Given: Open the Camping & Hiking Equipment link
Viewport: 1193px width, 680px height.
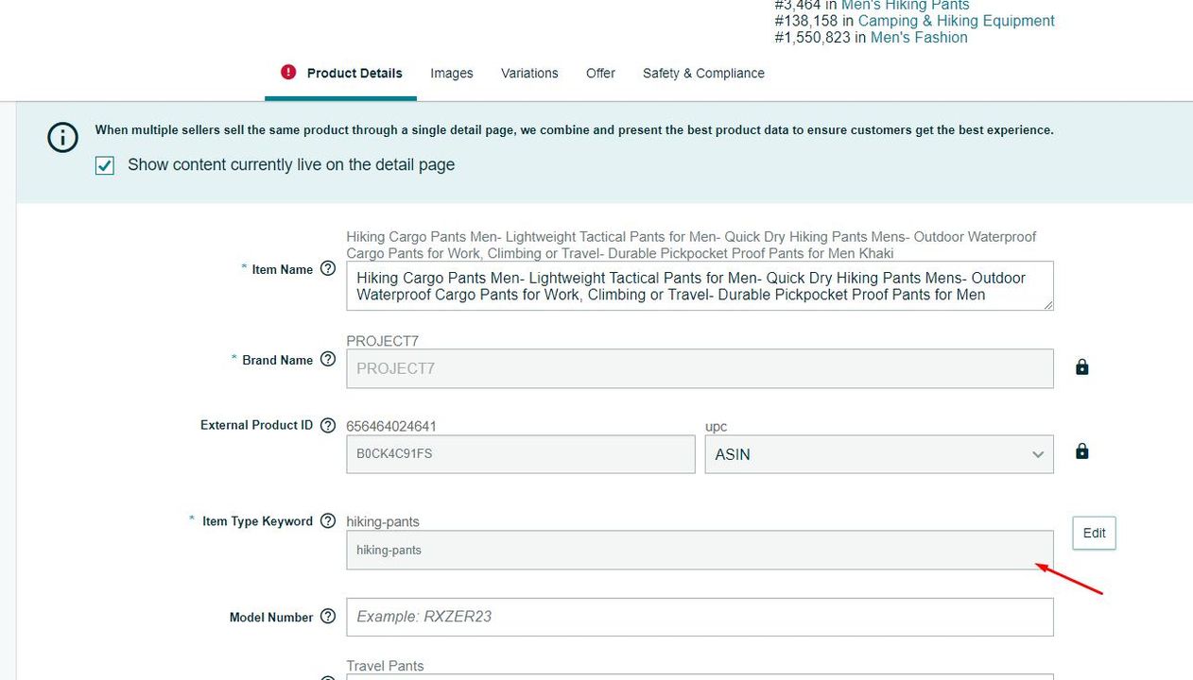Looking at the screenshot, I should [x=956, y=21].
